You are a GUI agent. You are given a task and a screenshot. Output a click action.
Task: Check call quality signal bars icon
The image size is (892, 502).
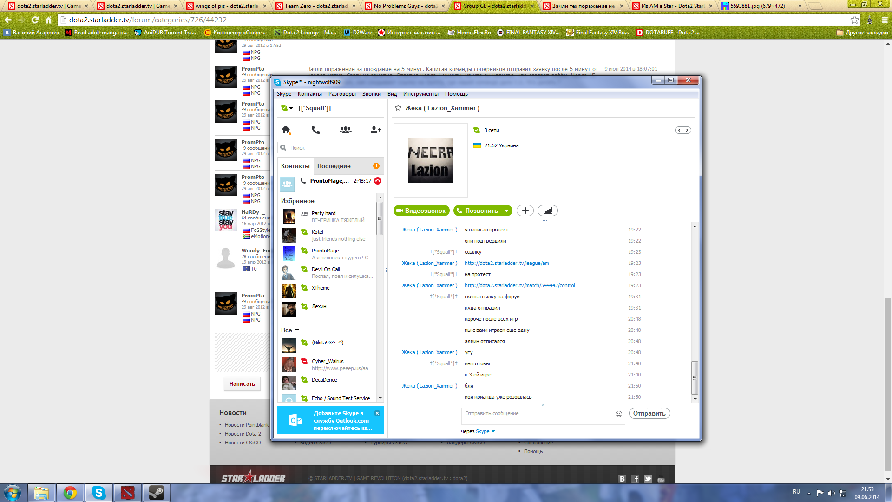(x=548, y=211)
